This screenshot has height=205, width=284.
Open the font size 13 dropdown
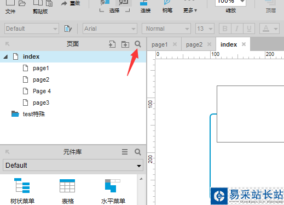[x=205, y=29]
